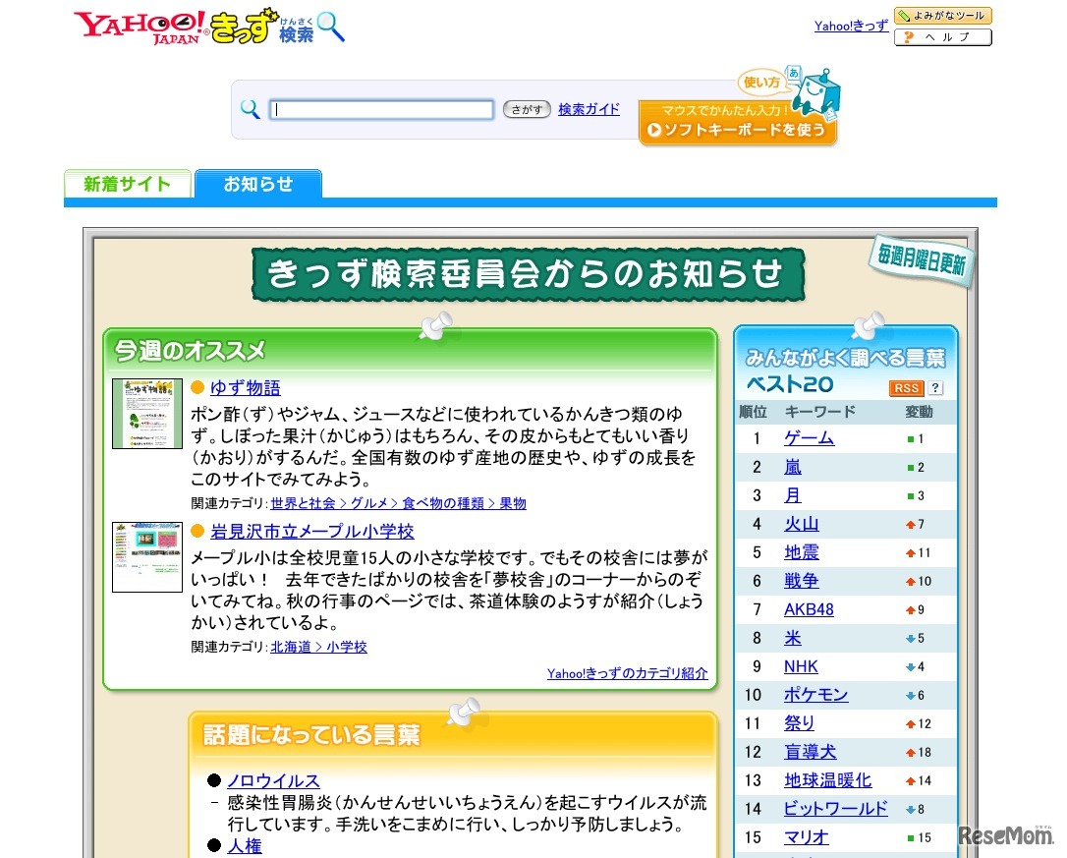Viewport: 1067px width, 858px height.
Task: Open ranking keyword 嵐
Action: point(793,467)
